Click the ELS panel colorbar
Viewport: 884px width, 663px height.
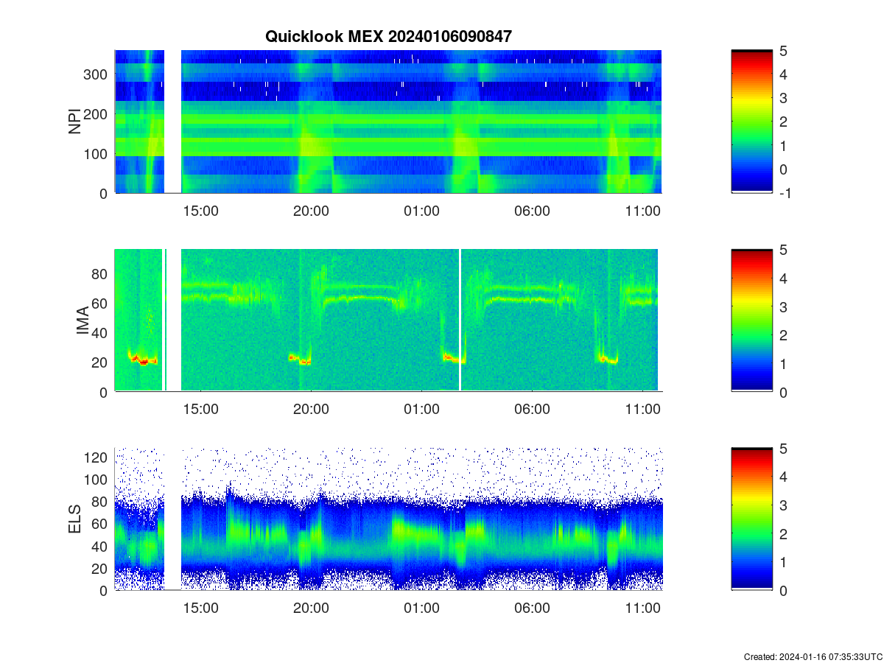(752, 519)
